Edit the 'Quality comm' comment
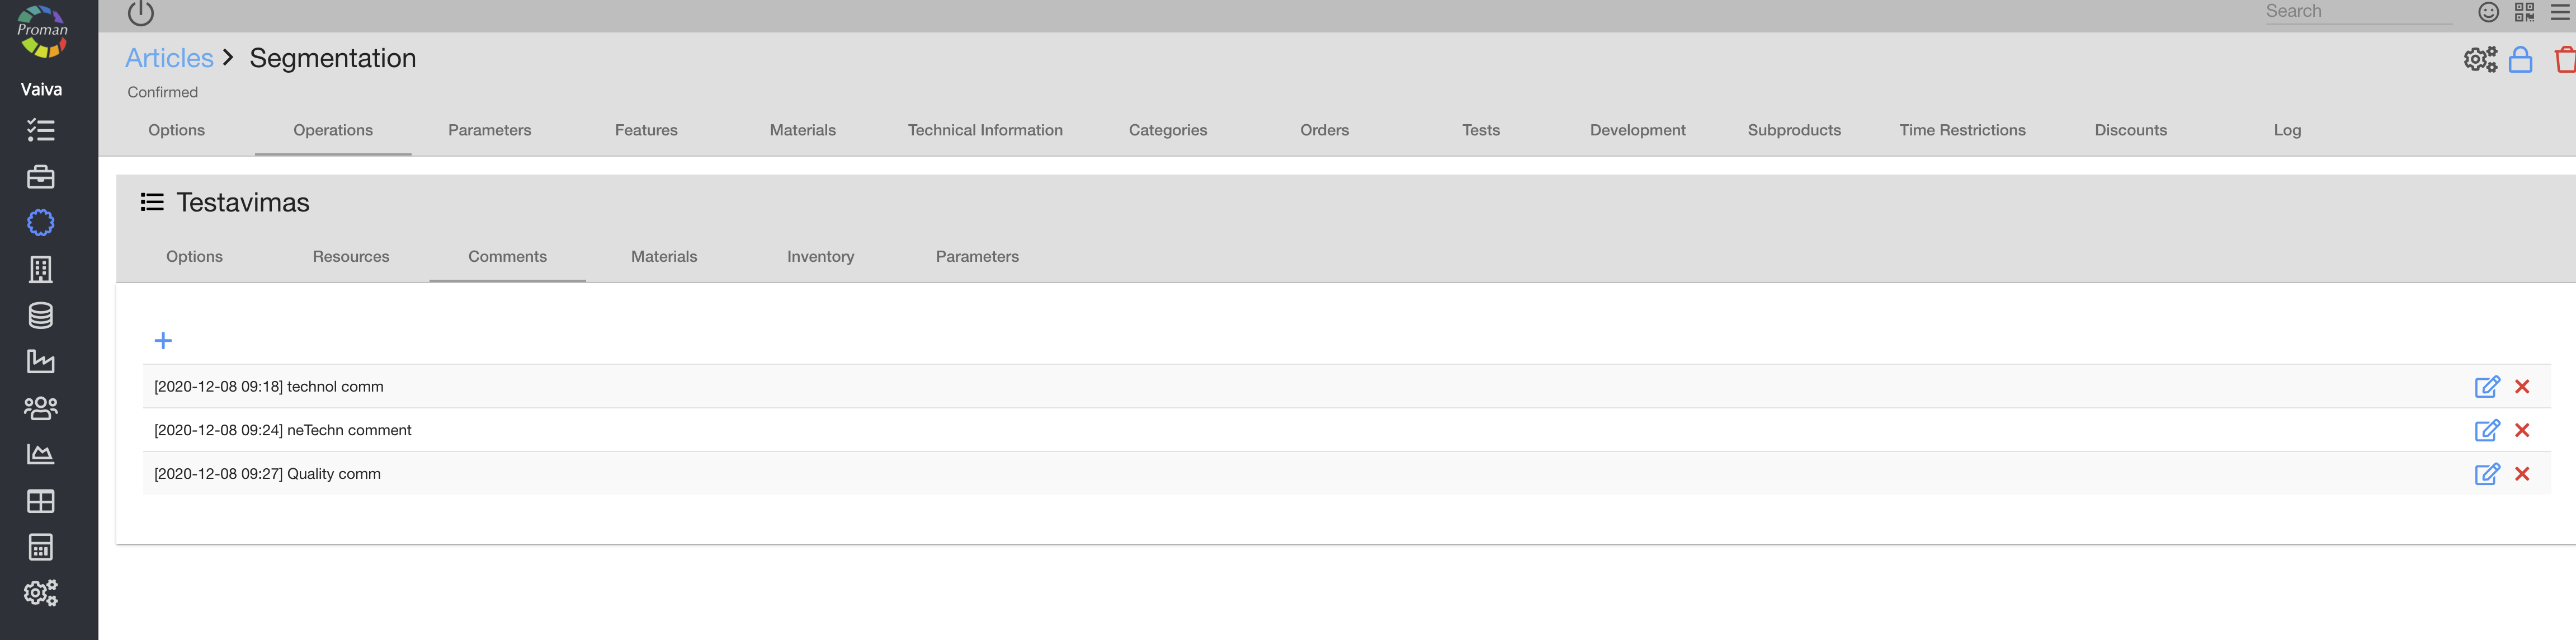Screen dimensions: 2576x640 pyautogui.click(x=2486, y=474)
